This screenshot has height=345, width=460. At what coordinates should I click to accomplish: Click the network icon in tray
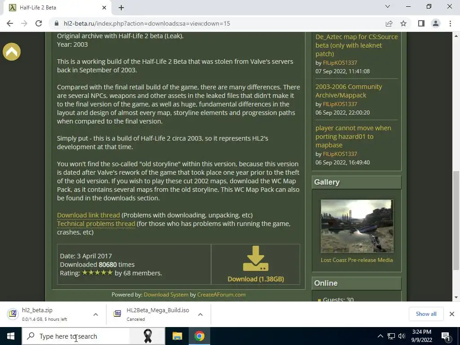[391, 336]
